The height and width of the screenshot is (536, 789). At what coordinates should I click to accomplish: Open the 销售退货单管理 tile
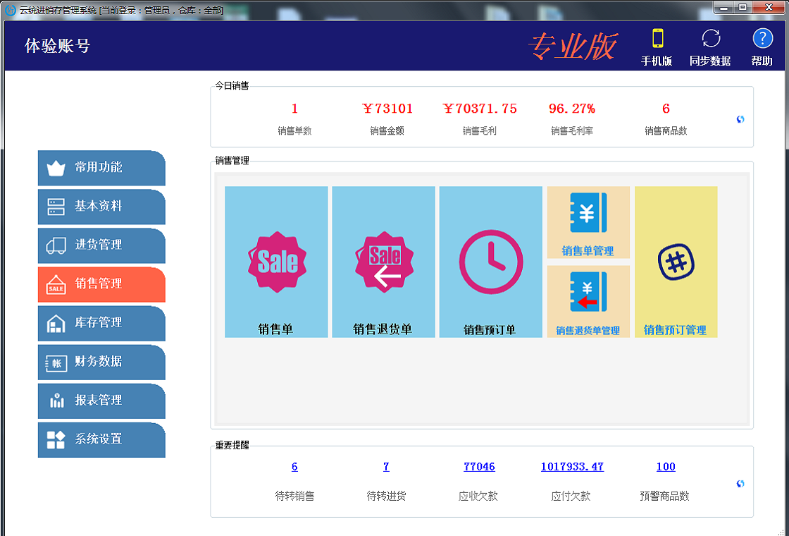(x=588, y=301)
